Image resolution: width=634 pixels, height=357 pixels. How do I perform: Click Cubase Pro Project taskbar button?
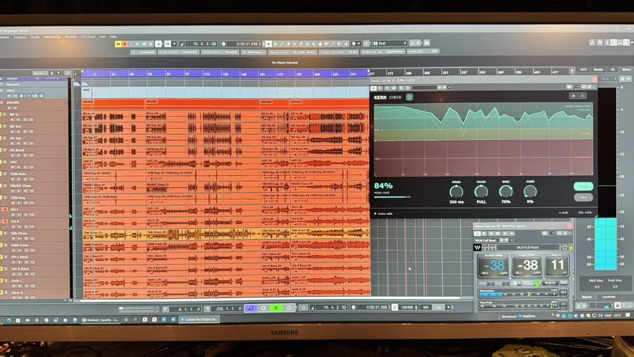pos(199,319)
